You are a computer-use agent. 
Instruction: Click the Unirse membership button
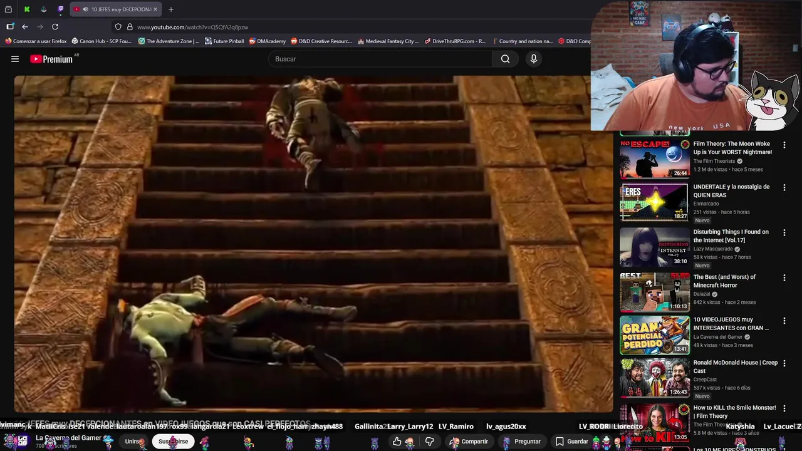[132, 441]
